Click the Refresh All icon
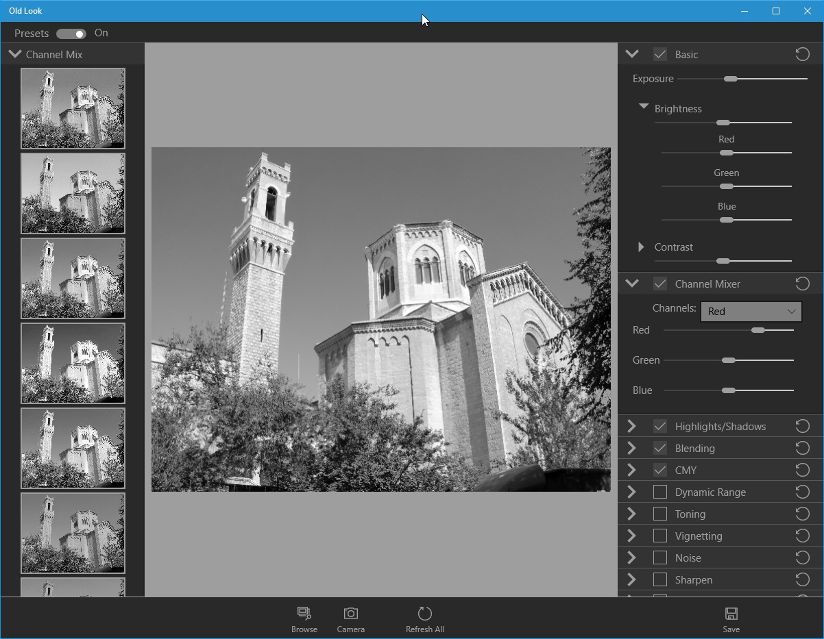824x639 pixels. pyautogui.click(x=424, y=614)
